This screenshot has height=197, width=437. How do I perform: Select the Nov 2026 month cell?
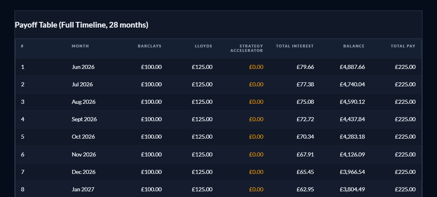click(x=84, y=154)
